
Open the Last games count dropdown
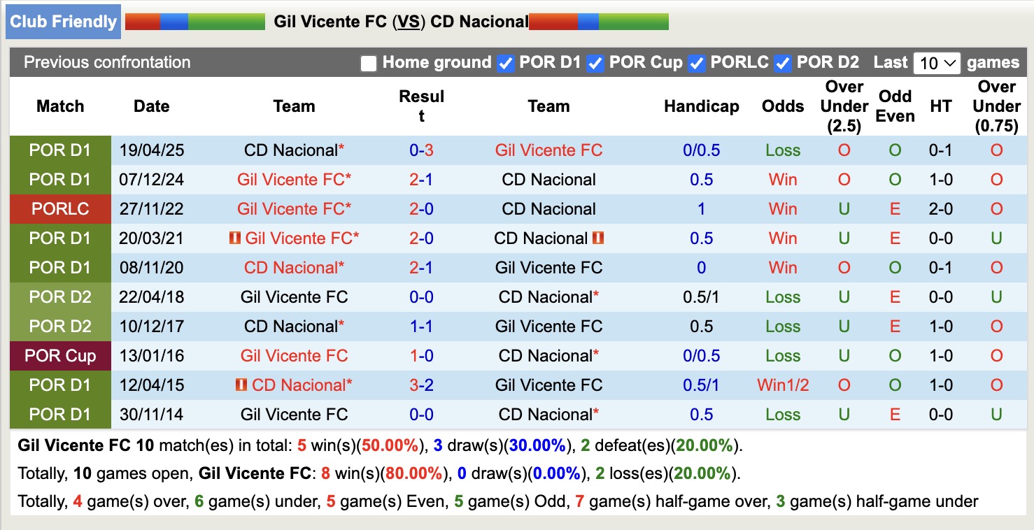click(938, 63)
